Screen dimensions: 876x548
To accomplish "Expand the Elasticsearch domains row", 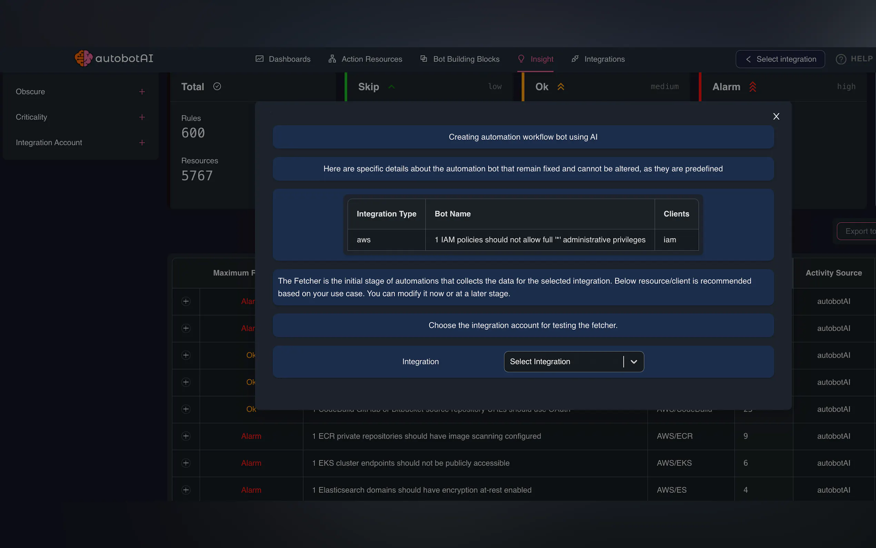I will 186,490.
